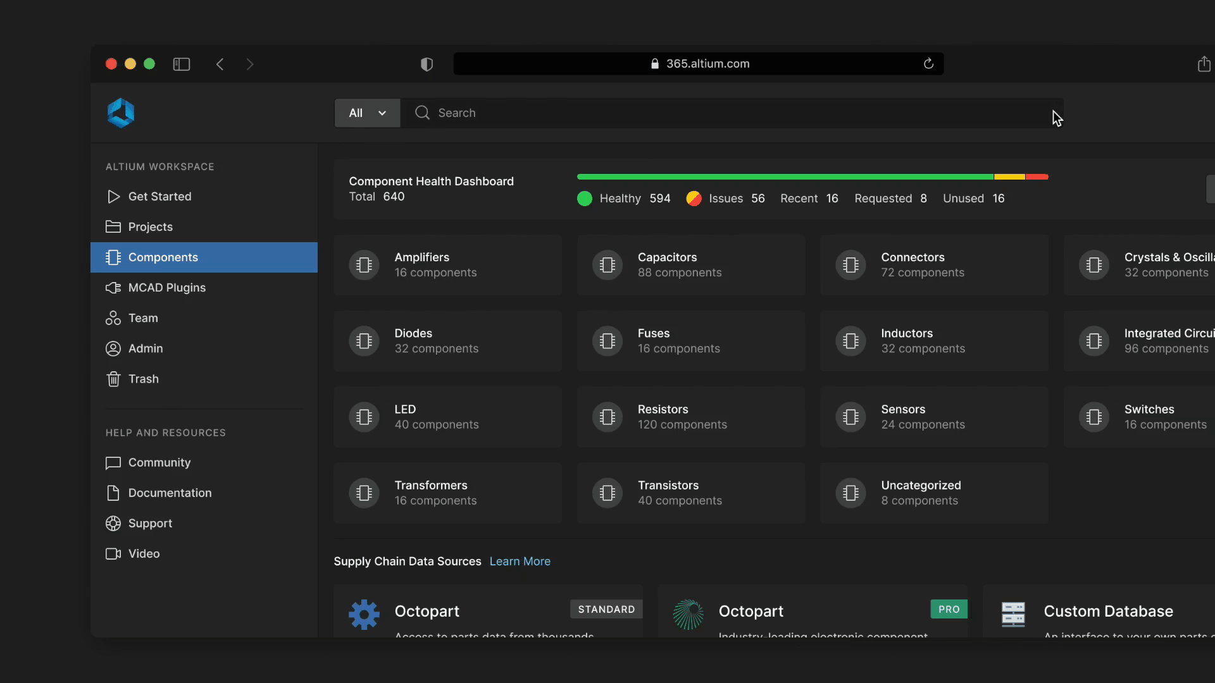Click the Projects folder icon
The image size is (1215, 683).
click(113, 226)
